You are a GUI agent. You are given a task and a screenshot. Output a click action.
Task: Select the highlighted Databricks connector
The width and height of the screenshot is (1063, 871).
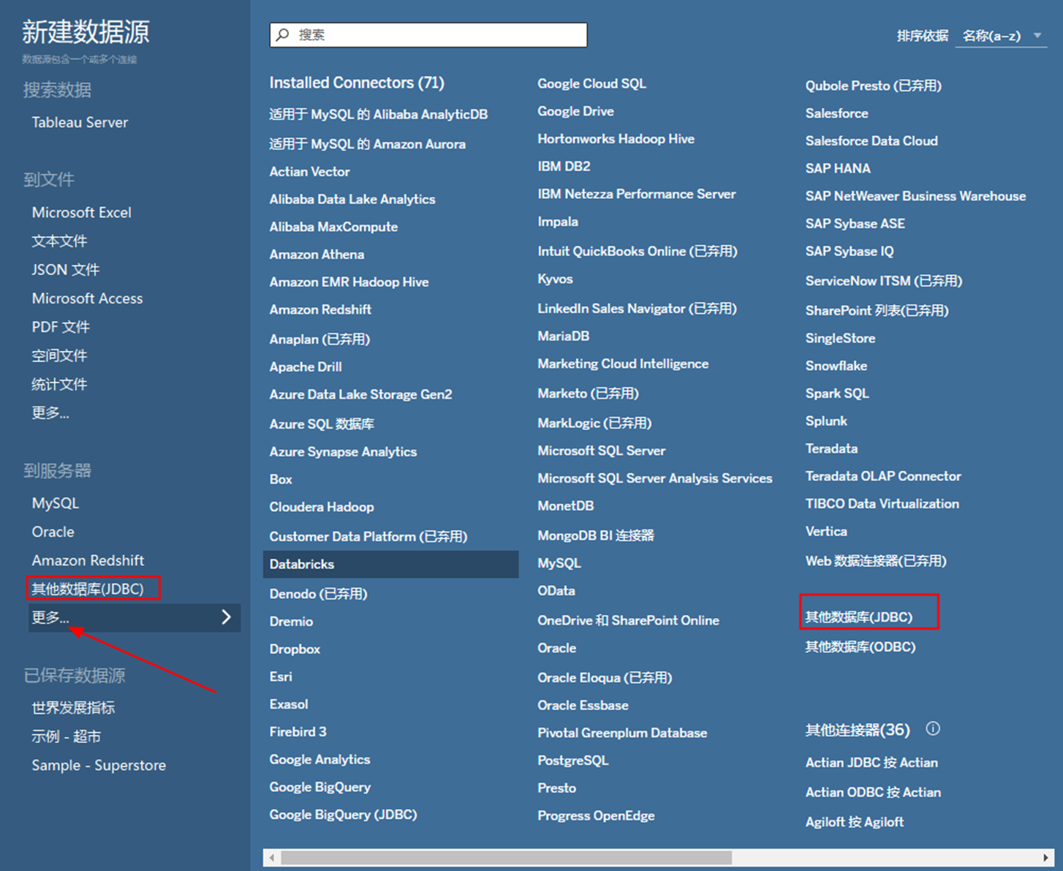coord(390,564)
